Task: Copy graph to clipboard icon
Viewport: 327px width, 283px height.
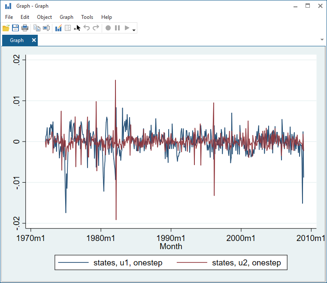Action: click(x=37, y=28)
